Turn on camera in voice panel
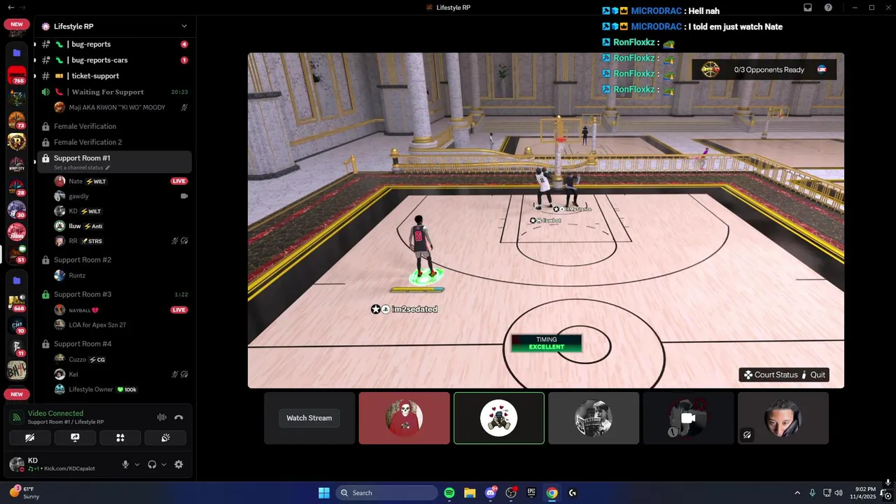This screenshot has width=896, height=504. (29, 437)
